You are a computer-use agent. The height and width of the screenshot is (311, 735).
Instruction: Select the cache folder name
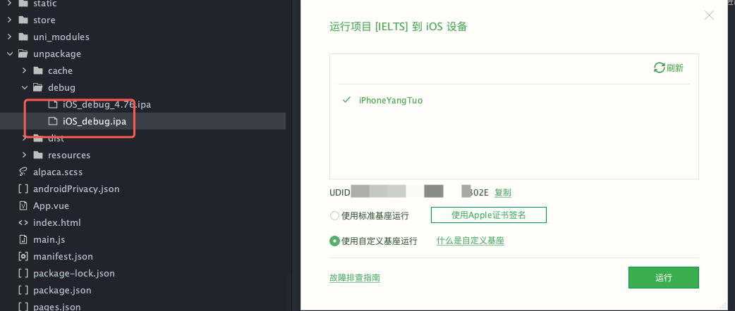tap(61, 70)
